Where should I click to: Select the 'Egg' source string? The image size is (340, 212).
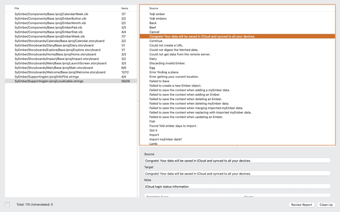point(237,68)
